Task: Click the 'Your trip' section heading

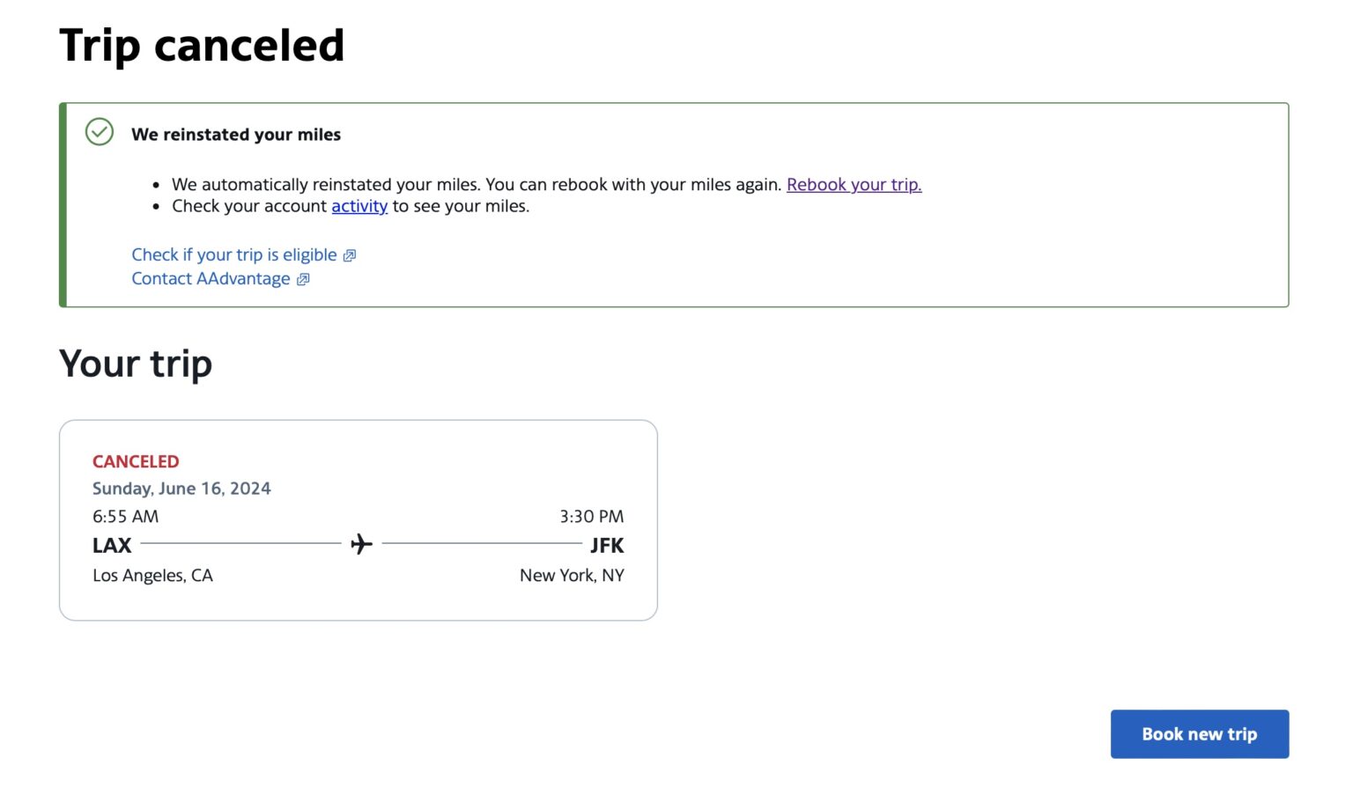Action: tap(135, 363)
